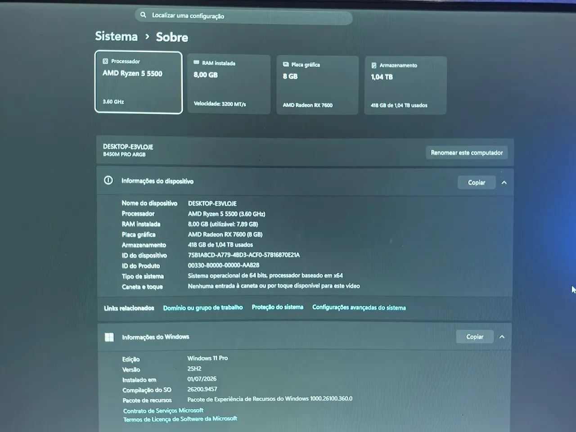Click the device info circle icon
Screen dimensions: 576x432
pos(108,180)
